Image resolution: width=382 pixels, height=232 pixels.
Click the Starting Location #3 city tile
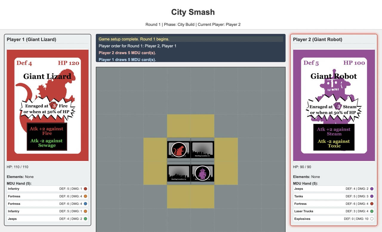[178, 173]
